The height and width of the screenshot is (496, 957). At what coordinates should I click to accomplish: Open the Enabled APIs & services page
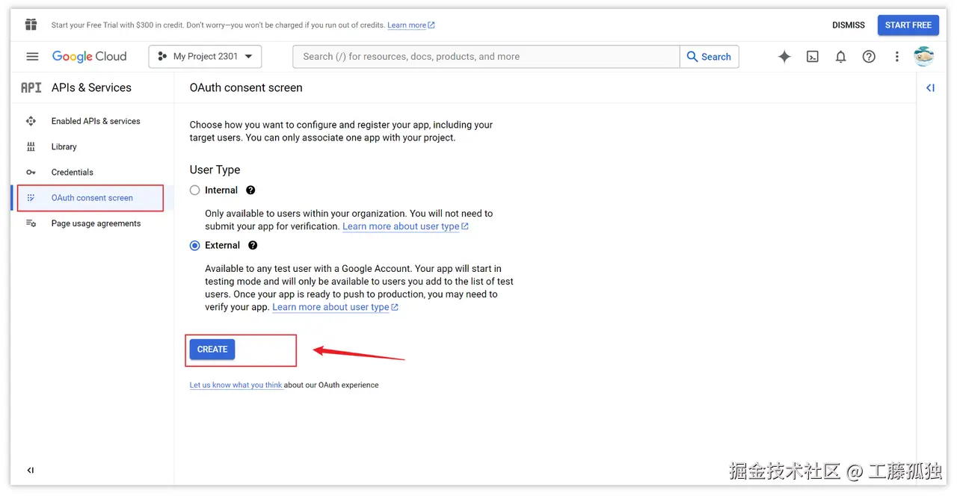point(95,121)
